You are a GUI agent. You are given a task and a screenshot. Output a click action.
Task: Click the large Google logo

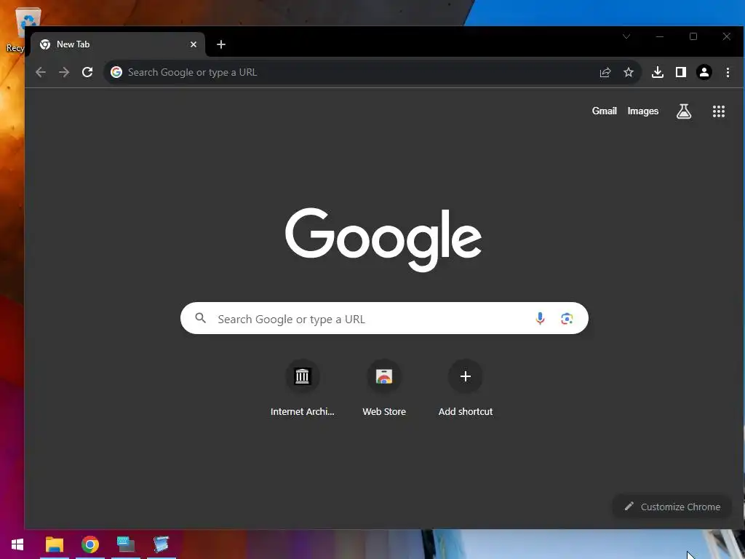tap(383, 239)
